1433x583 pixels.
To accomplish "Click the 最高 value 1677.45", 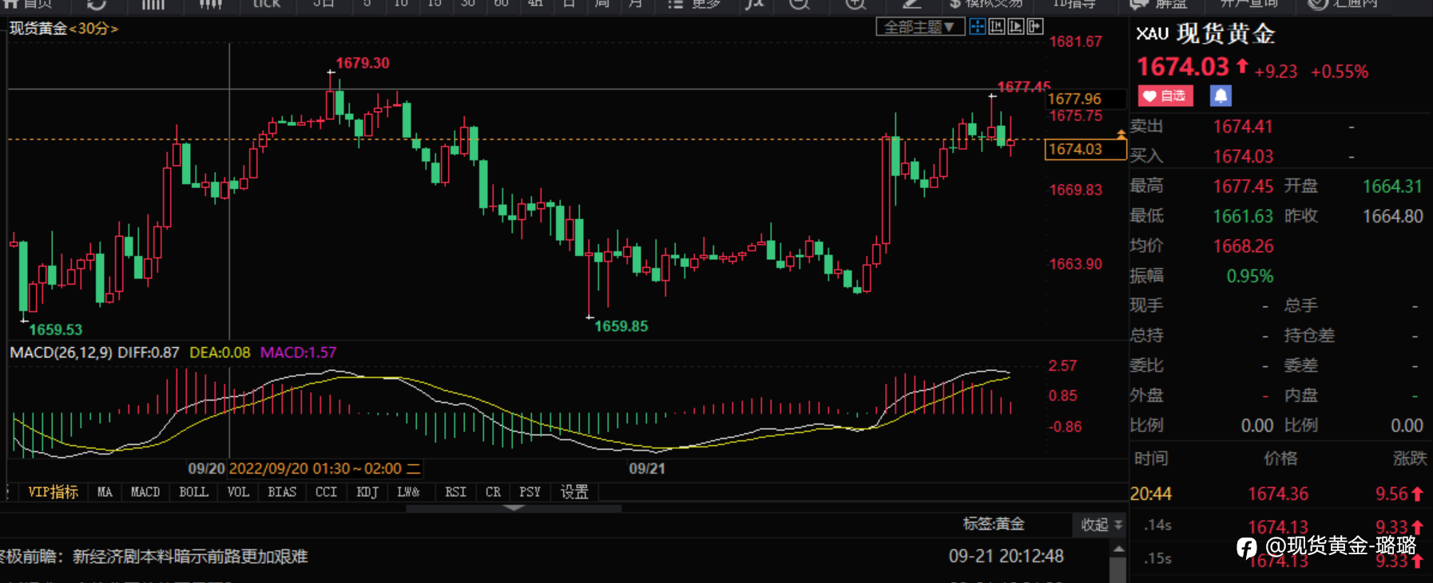I will (x=1243, y=187).
